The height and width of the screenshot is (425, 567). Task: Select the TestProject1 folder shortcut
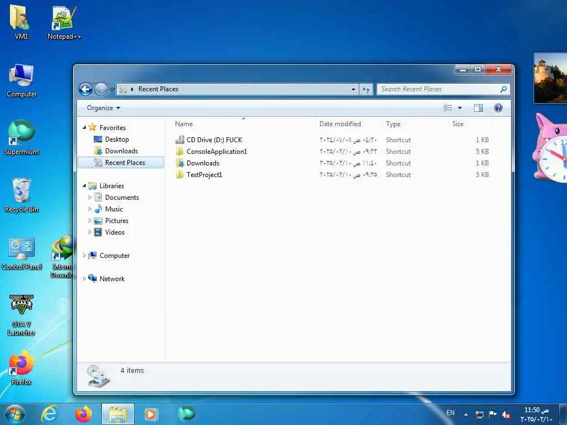click(x=204, y=174)
